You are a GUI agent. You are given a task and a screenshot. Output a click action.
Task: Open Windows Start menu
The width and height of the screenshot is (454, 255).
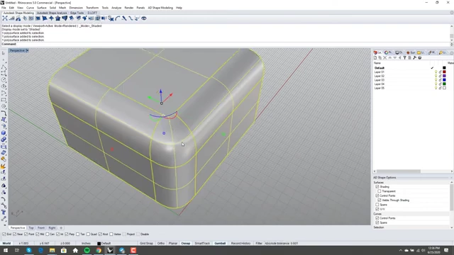click(6, 250)
